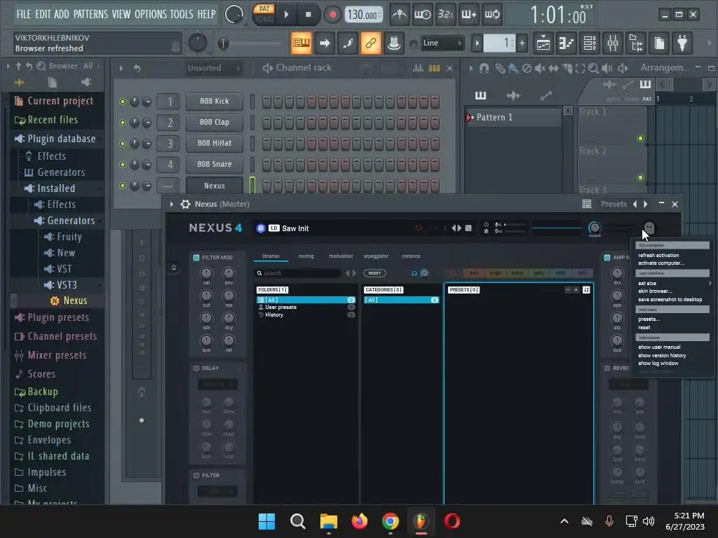Image resolution: width=718 pixels, height=538 pixels.
Task: Open the FILE menu
Action: 24,14
